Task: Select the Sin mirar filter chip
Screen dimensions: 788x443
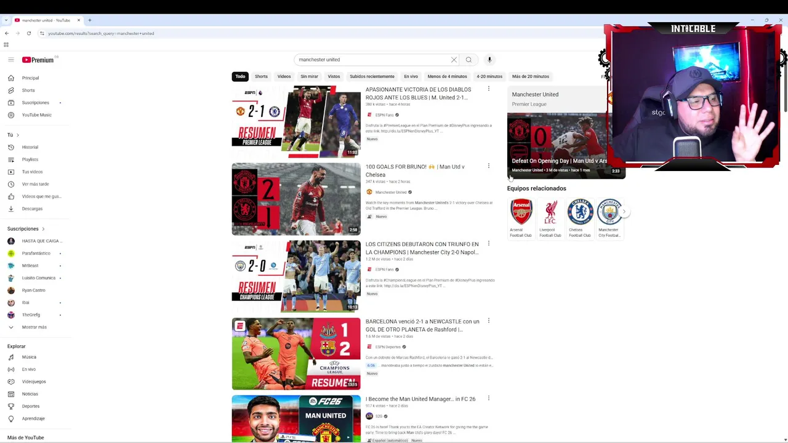Action: pos(309,76)
